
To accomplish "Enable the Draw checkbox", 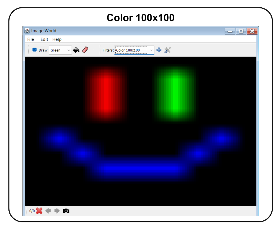I will [34, 50].
